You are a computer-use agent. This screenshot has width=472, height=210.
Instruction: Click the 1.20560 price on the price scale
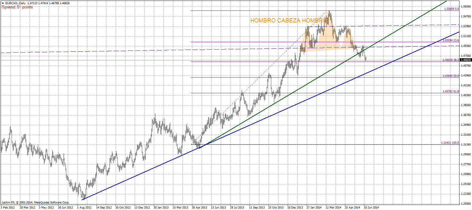point(466,204)
